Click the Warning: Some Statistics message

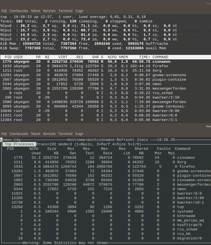pyautogui.click(x=65, y=243)
